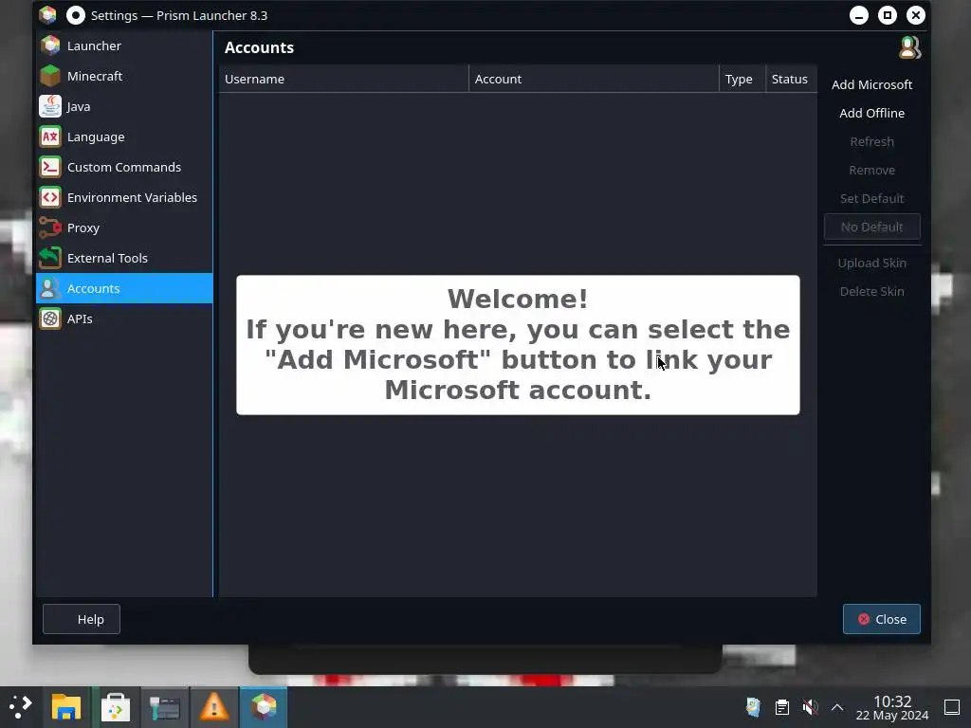Select Custom Commands label in sidebar
971x728 pixels.
coord(124,167)
